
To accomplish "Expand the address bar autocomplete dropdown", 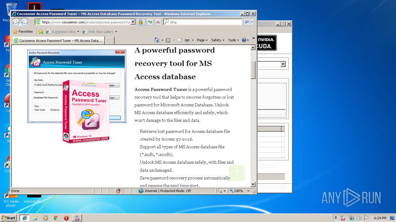I will (x=133, y=22).
